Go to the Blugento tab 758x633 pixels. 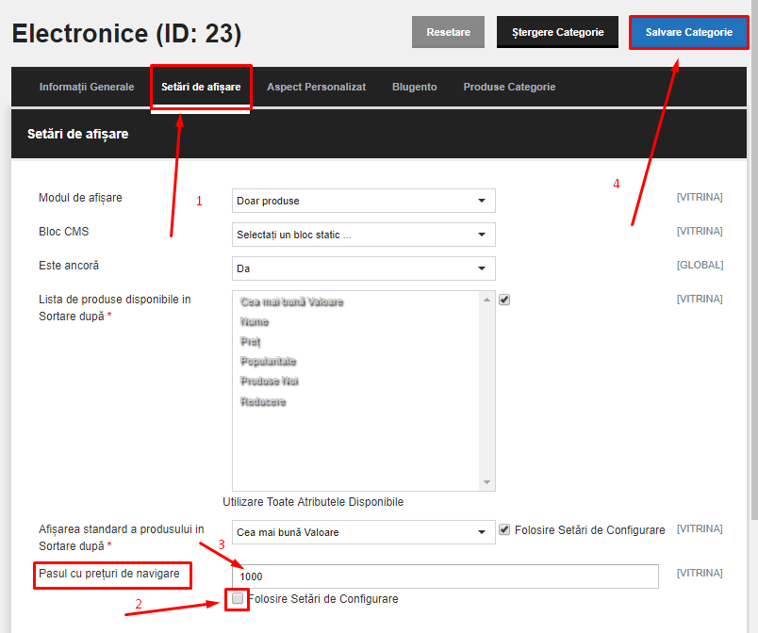click(414, 87)
